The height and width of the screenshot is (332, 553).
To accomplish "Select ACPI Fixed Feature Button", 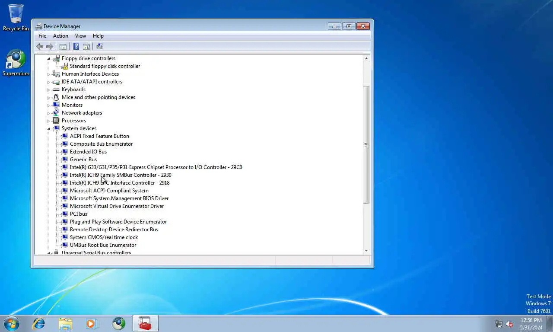I will point(99,136).
